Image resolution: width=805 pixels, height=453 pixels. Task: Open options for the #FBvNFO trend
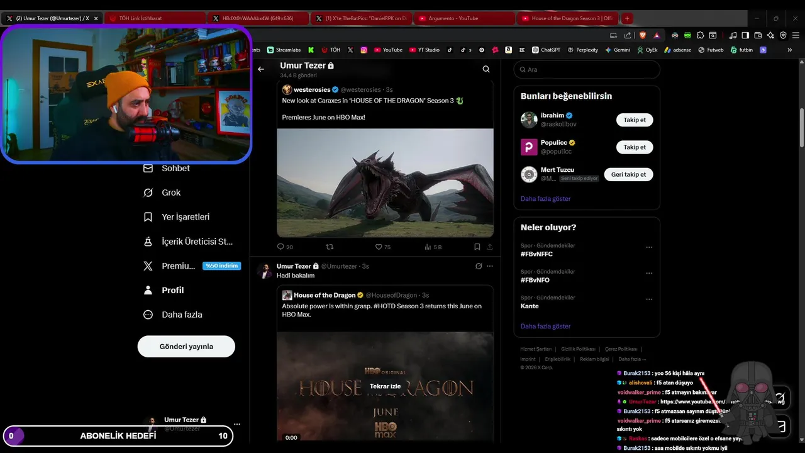tap(649, 273)
